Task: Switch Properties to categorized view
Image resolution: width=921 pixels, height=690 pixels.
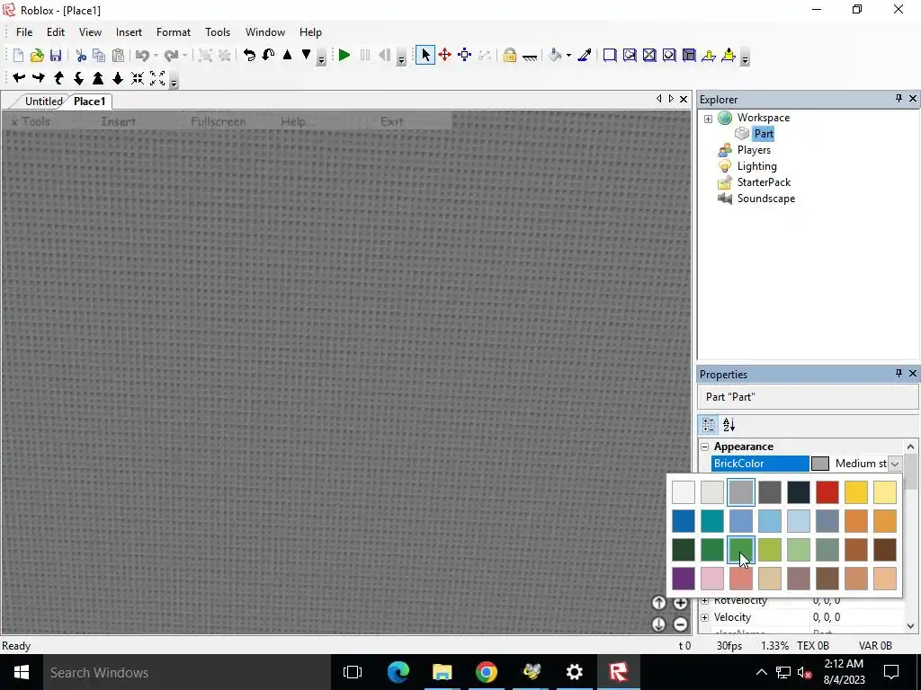Action: coord(709,425)
